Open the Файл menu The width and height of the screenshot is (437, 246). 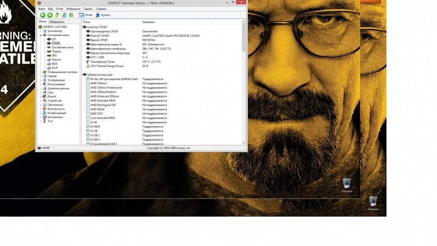[x=41, y=9]
